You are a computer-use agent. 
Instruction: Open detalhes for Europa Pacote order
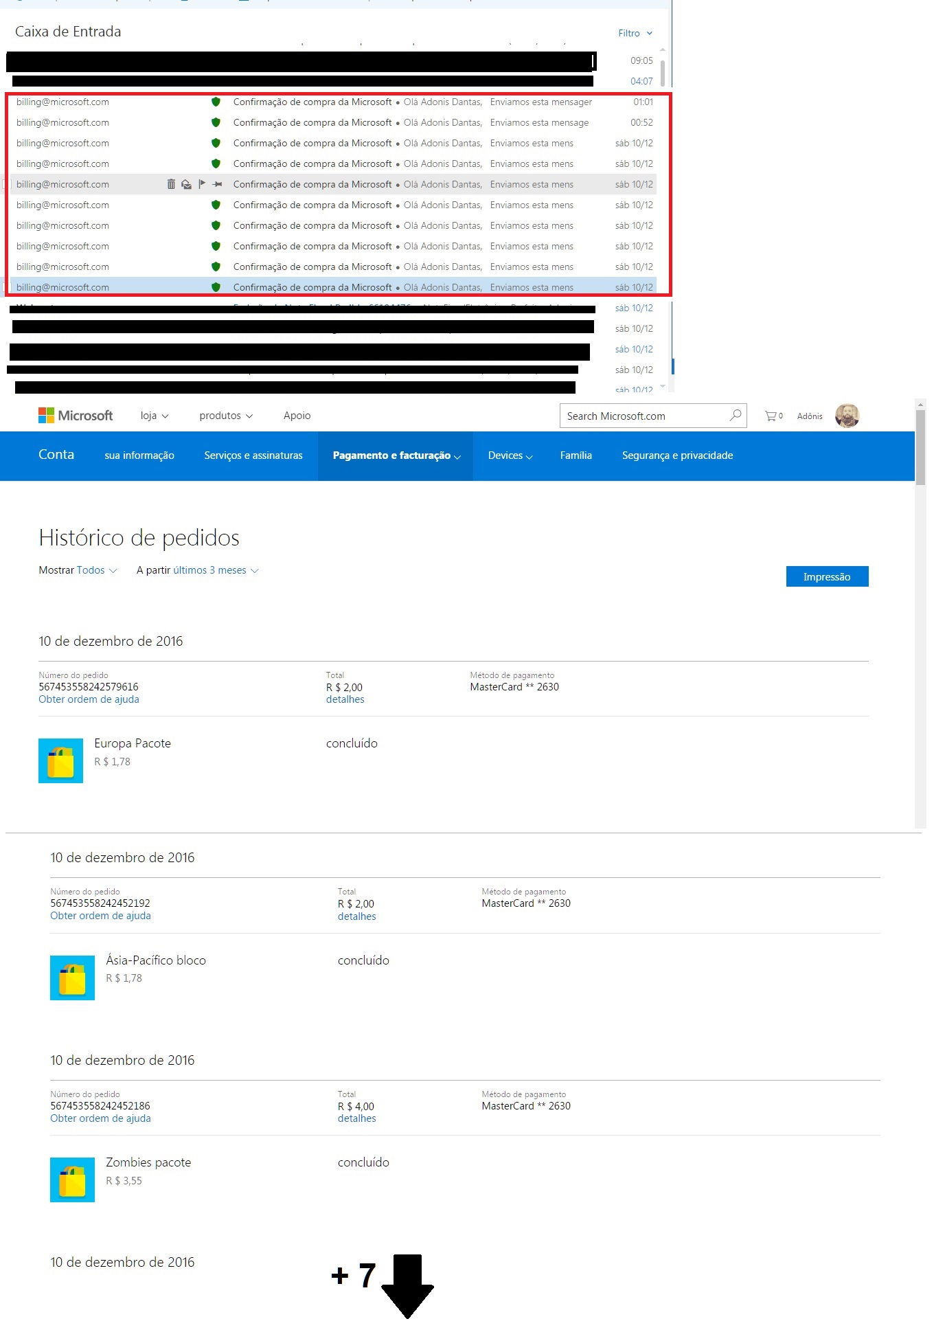click(x=345, y=699)
